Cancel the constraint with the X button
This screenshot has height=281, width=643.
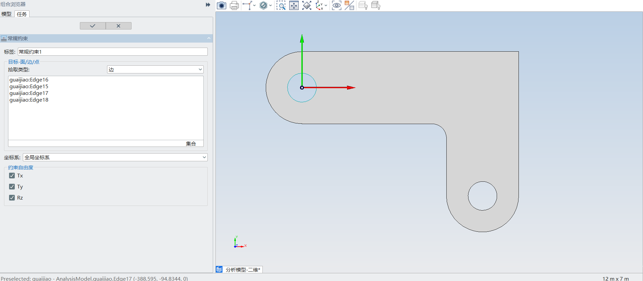[118, 26]
